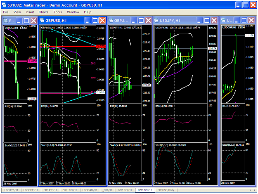
Task: Open the Help menu
Action: tap(88, 12)
